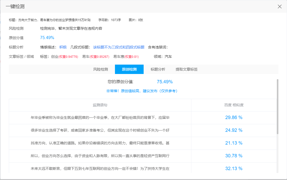This screenshot has height=180, width=287.
Task: Click the sentence row starting 所以，创业方向怎么选择
Action: coord(100,156)
